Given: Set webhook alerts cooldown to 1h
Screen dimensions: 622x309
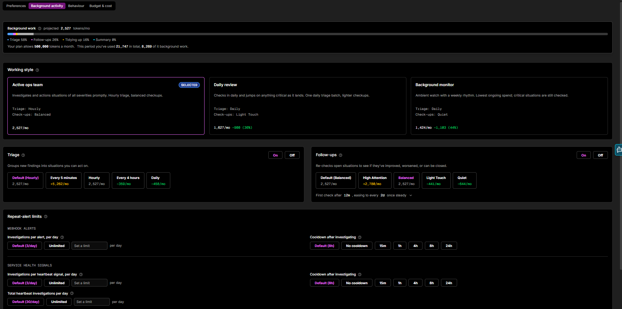Looking at the screenshot, I should 400,246.
